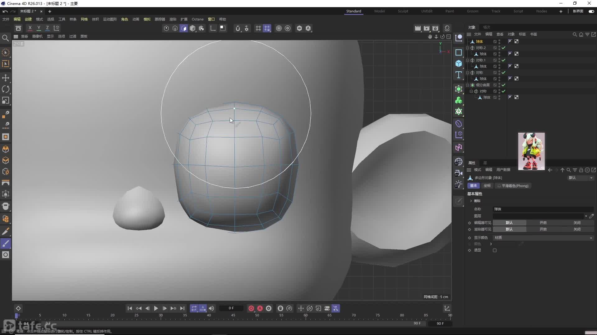Open Edit Render Settings icon
The width and height of the screenshot is (597, 335).
(435, 28)
